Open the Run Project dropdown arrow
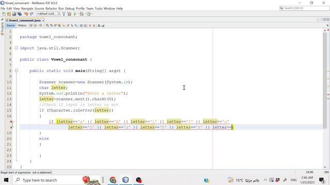 click(x=78, y=14)
